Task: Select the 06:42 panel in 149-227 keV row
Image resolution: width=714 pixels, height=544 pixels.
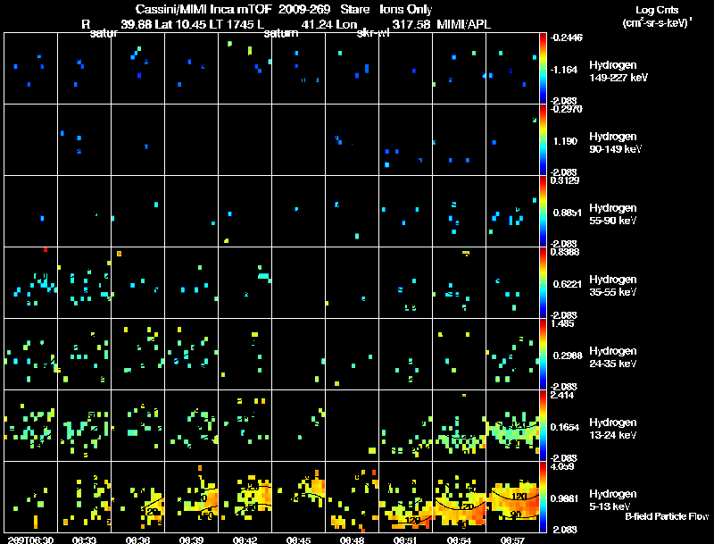Action: [x=245, y=69]
